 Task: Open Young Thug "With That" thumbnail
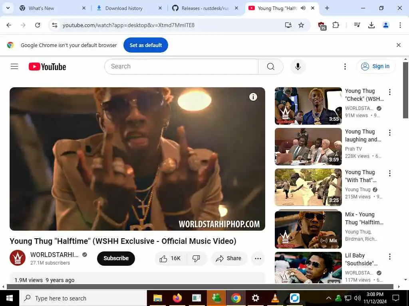[x=308, y=187]
